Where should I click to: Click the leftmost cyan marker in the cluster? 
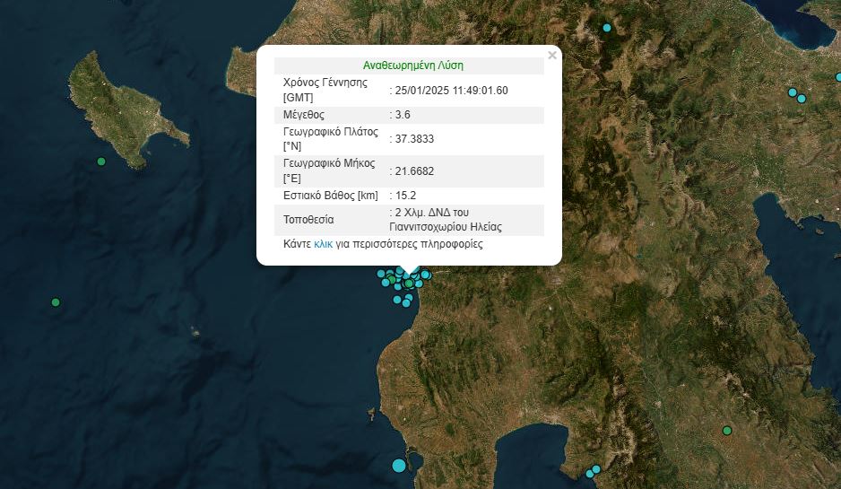pos(381,274)
